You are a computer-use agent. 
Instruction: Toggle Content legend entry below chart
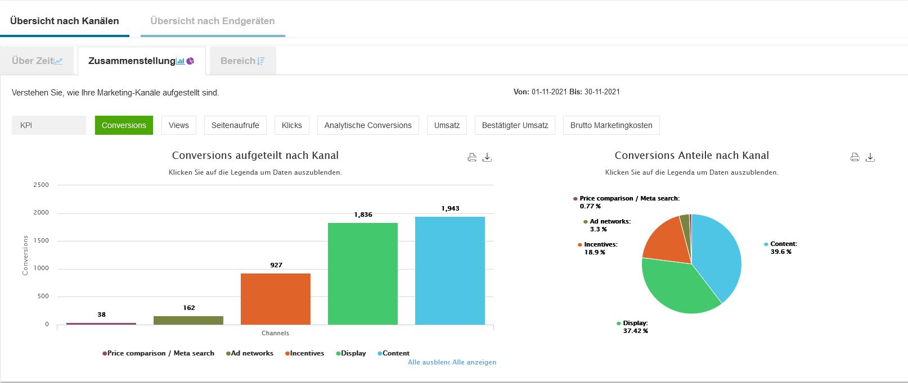point(395,353)
